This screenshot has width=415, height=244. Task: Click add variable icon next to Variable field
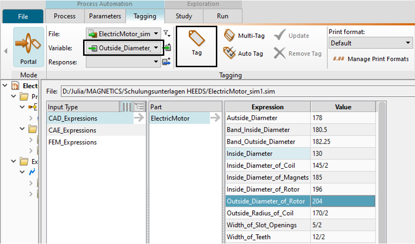(168, 48)
